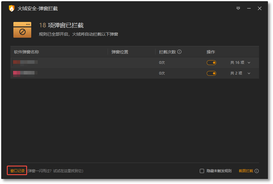Viewport: 273px width, 184px height.
Task: Open the 截图拦截 link
Action: click(x=246, y=171)
